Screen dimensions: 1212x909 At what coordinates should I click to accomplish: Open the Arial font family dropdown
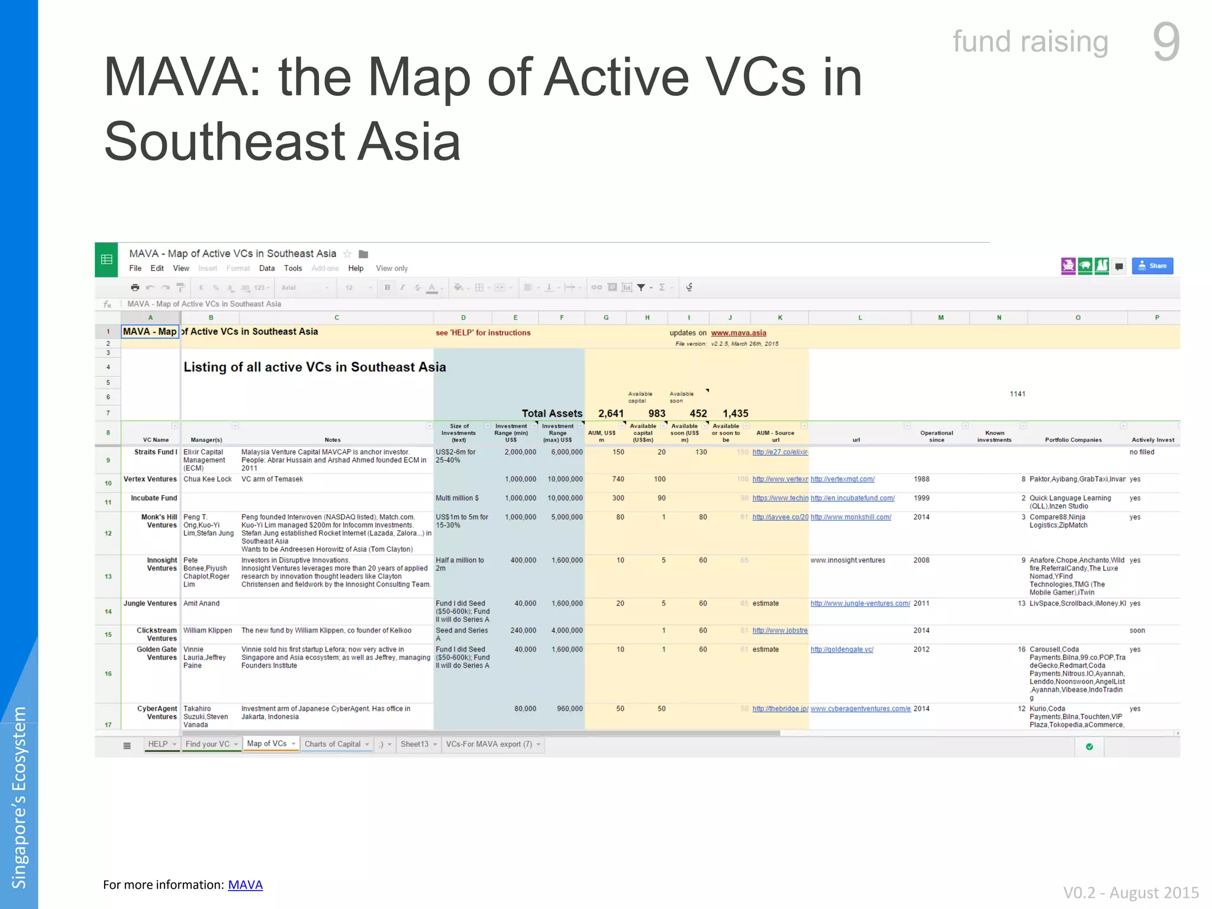305,288
